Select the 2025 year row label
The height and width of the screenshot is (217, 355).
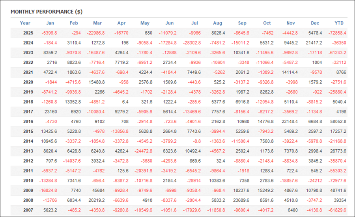tap(28, 33)
